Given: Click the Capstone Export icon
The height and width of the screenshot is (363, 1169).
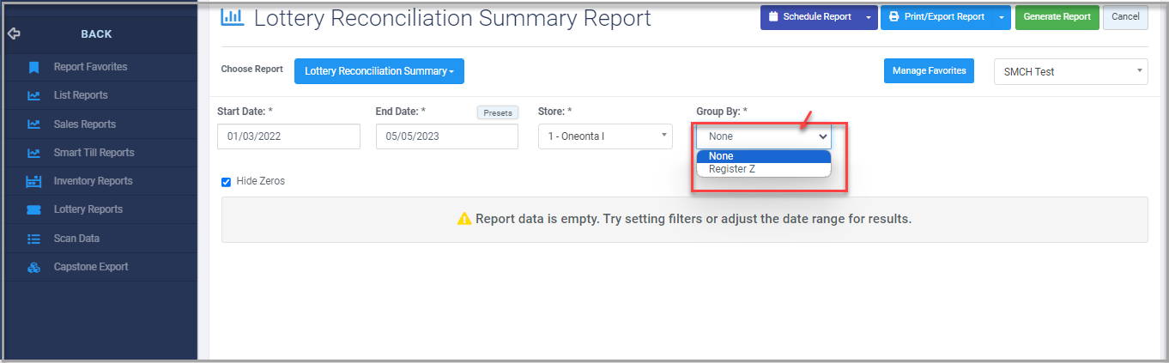Looking at the screenshot, I should point(33,267).
